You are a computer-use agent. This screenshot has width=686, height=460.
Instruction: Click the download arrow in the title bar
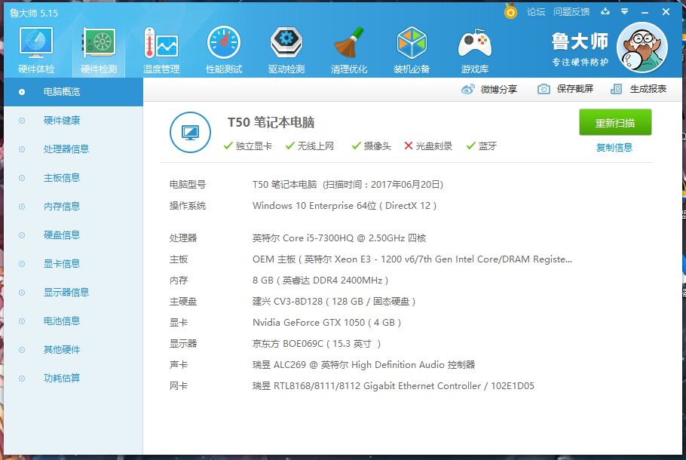605,11
